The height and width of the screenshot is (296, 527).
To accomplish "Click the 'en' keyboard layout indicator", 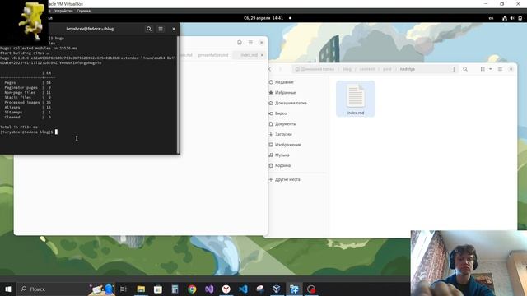I will click(x=491, y=18).
